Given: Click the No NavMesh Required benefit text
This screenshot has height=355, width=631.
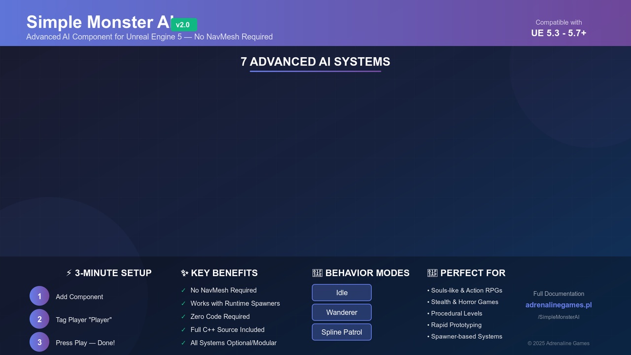Looking at the screenshot, I should pyautogui.click(x=223, y=290).
